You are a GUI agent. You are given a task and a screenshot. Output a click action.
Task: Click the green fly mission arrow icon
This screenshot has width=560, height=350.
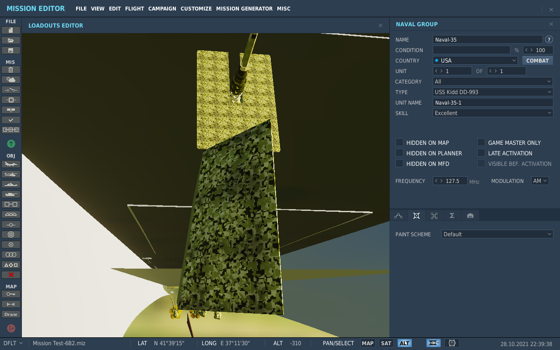(x=11, y=143)
